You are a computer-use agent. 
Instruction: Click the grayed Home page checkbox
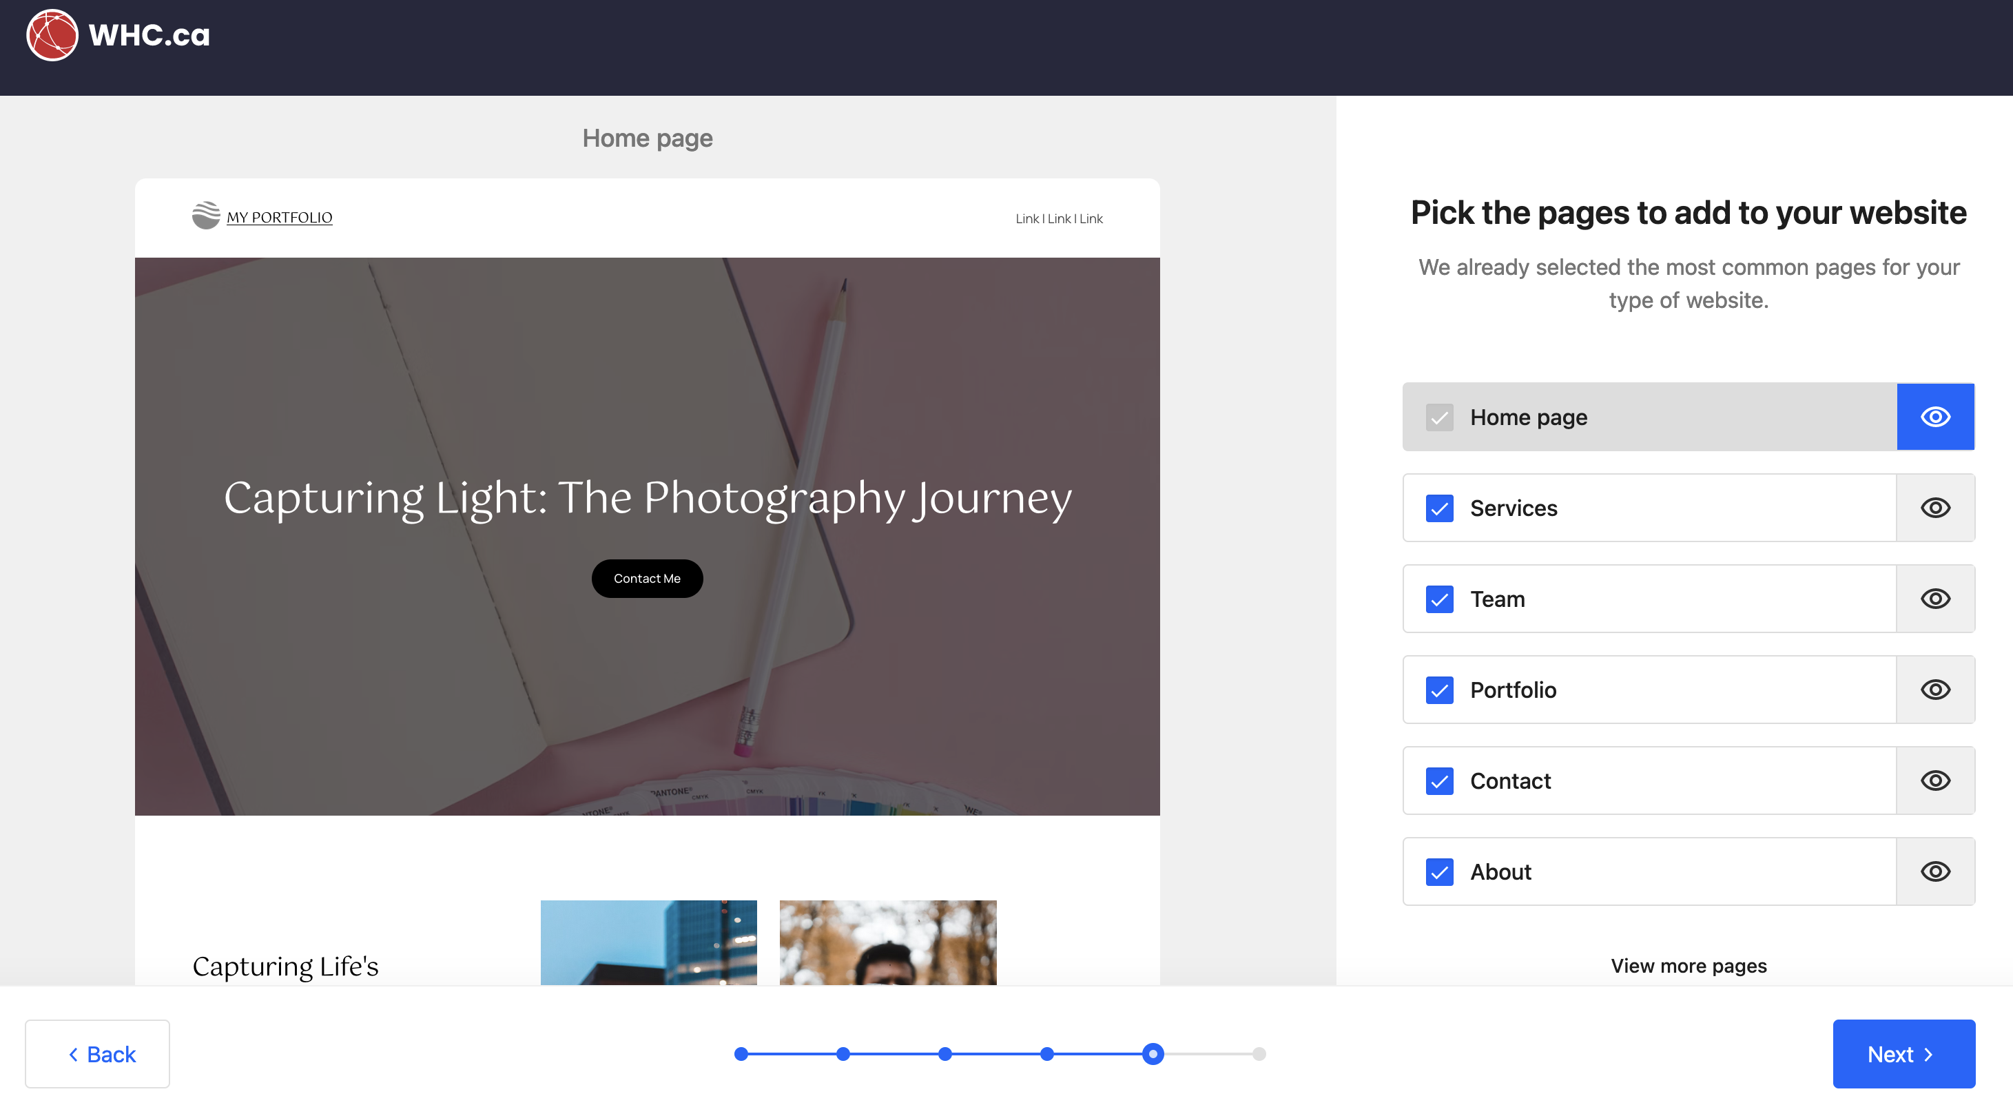pos(1439,417)
